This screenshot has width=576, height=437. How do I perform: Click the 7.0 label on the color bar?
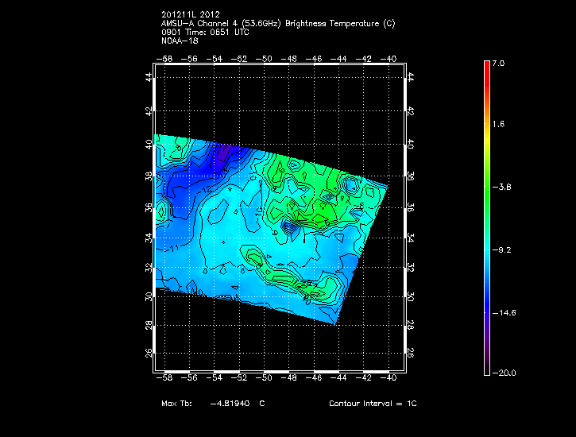point(498,63)
